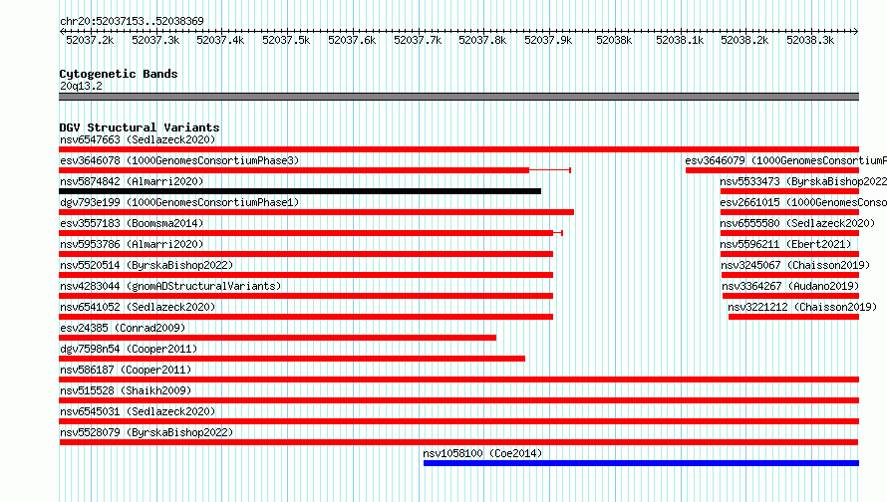Select nsv5528079 (ByrskaBishop2022) label
The width and height of the screenshot is (887, 502).
pos(147,432)
